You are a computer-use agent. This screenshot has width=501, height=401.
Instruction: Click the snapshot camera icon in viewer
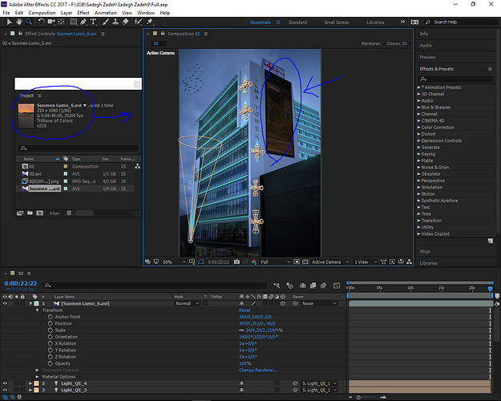(x=236, y=261)
